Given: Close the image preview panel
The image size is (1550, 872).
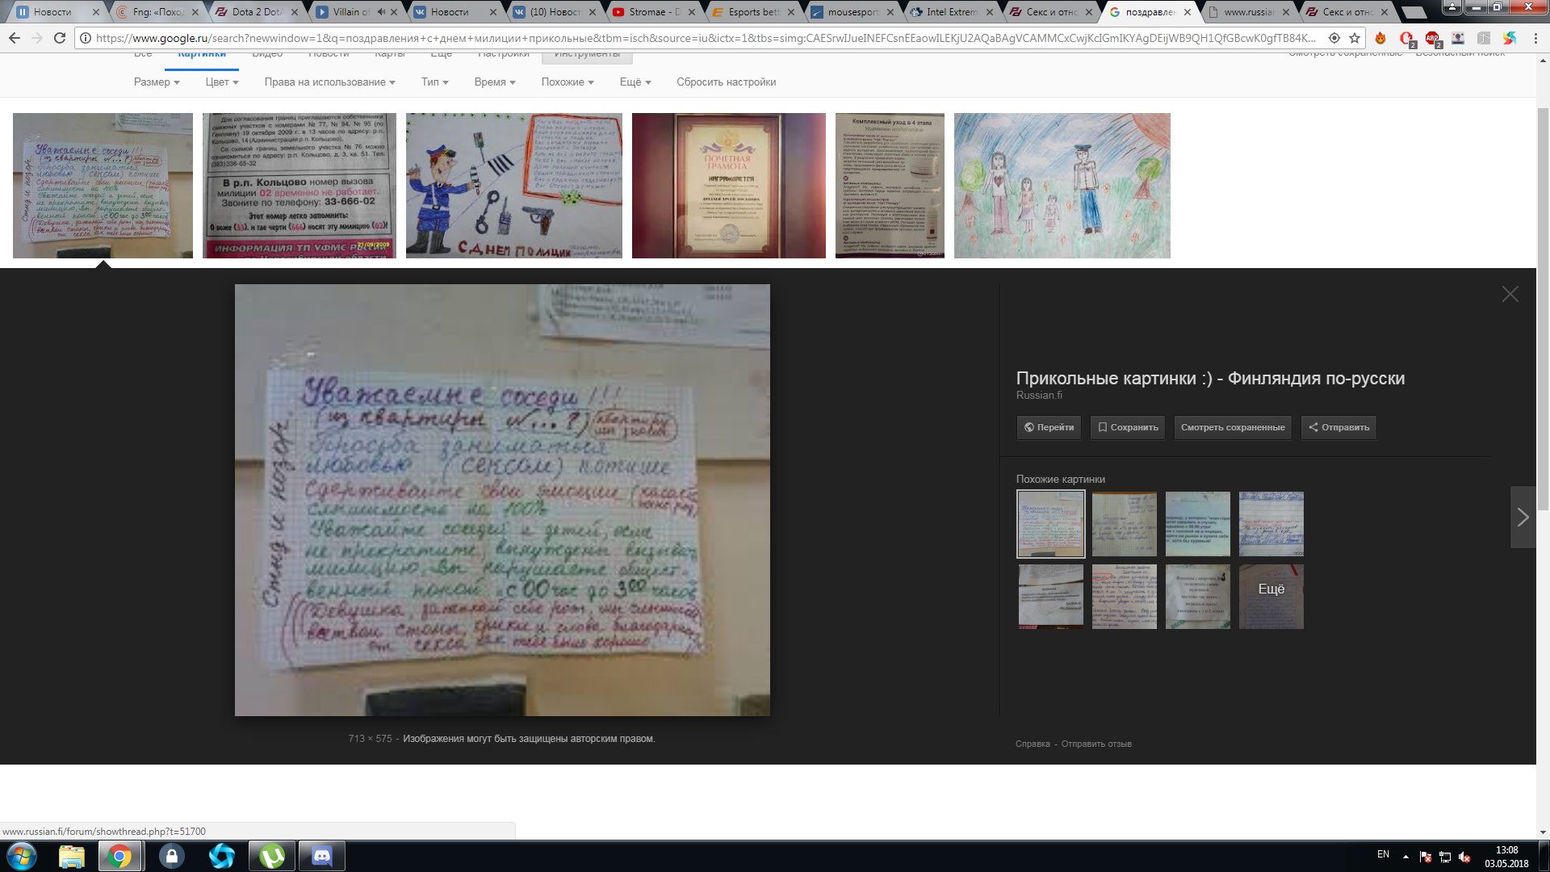Looking at the screenshot, I should pyautogui.click(x=1510, y=295).
